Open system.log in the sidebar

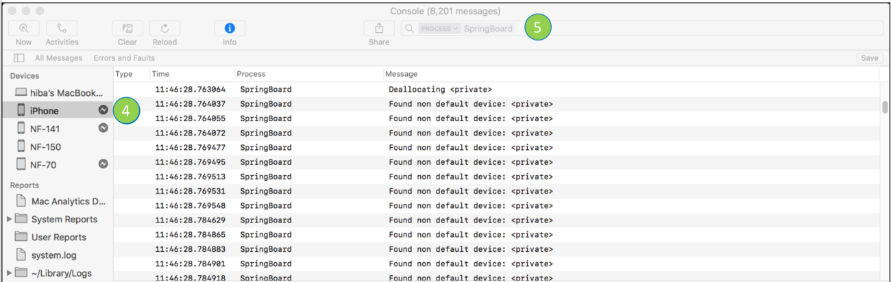54,255
